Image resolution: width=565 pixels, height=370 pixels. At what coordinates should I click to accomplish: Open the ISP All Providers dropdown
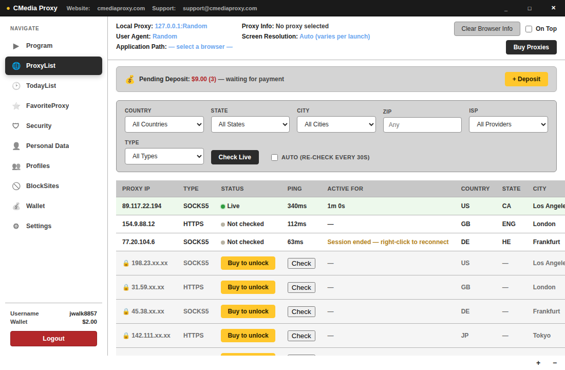(509, 124)
